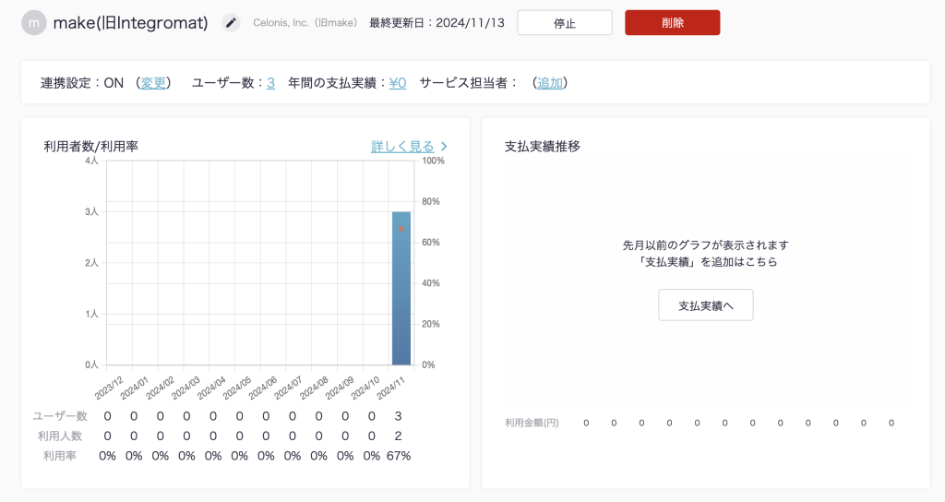Open the 詳しく見る details link
The width and height of the screenshot is (945, 502).
coord(402,146)
